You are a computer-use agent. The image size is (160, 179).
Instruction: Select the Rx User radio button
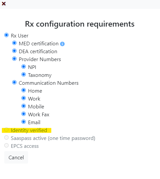tap(6, 35)
